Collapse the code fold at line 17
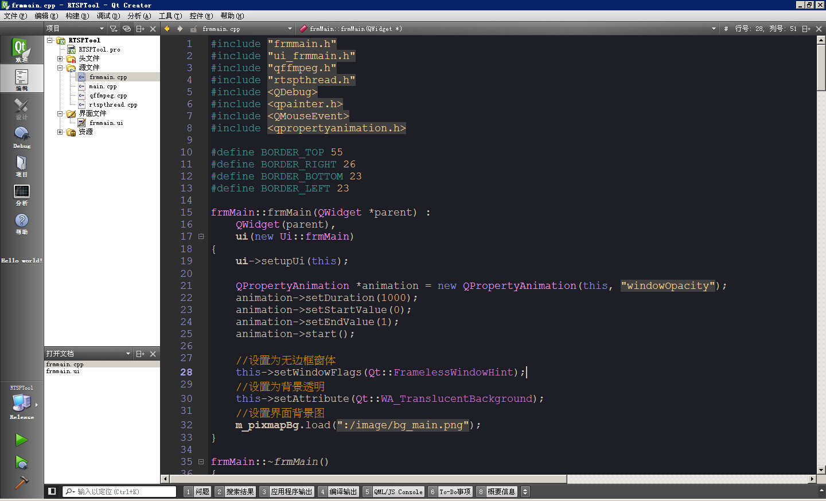 point(201,236)
